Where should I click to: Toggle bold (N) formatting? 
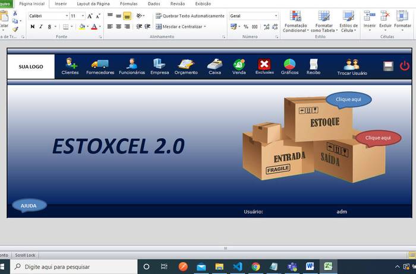pyautogui.click(x=32, y=27)
